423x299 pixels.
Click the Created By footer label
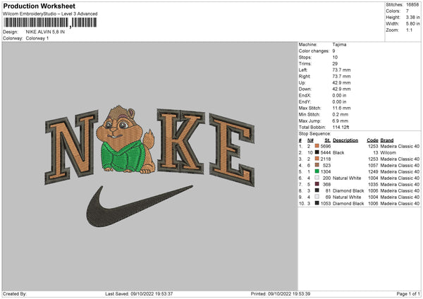click(15, 293)
